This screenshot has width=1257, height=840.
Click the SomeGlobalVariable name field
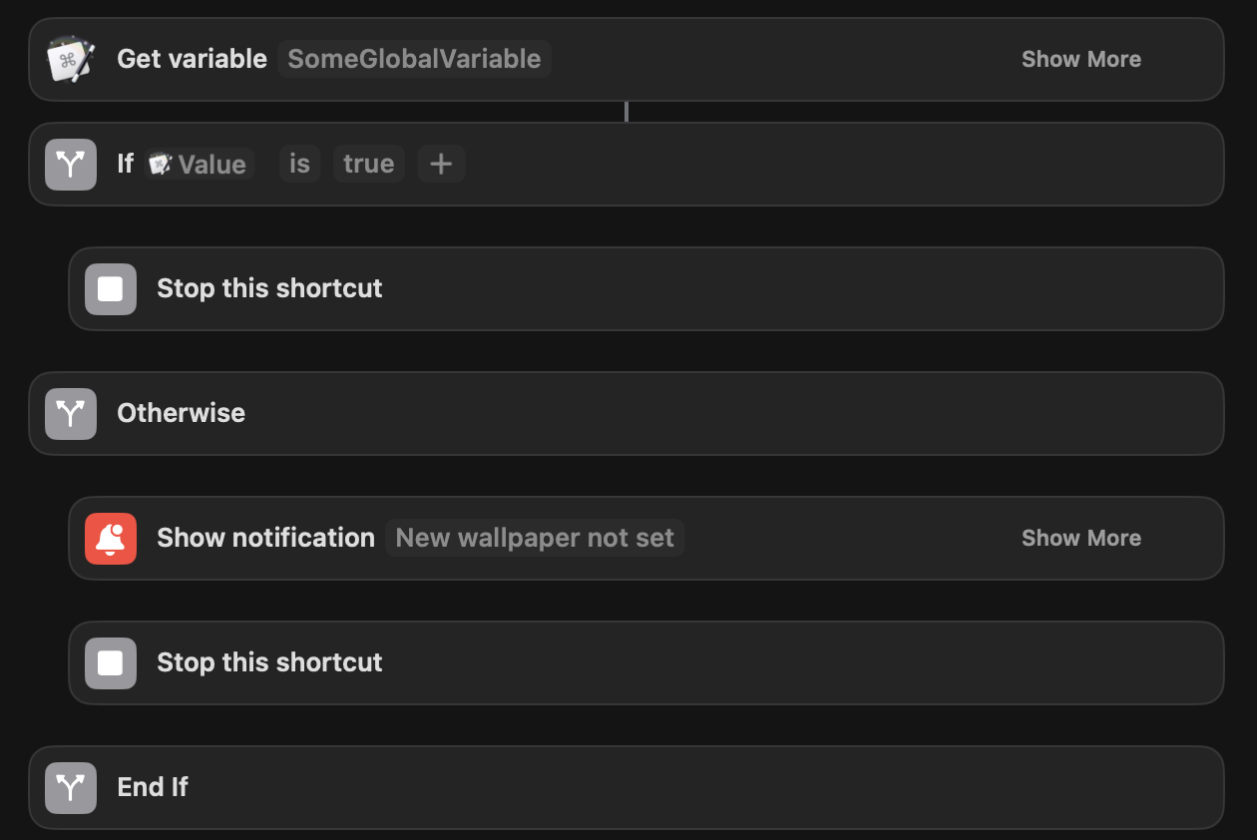414,59
